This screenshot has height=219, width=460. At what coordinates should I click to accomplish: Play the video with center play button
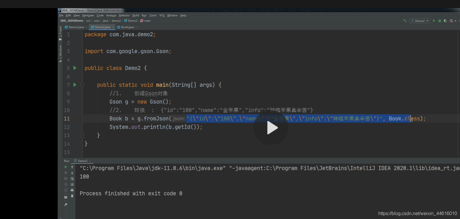pyautogui.click(x=271, y=128)
